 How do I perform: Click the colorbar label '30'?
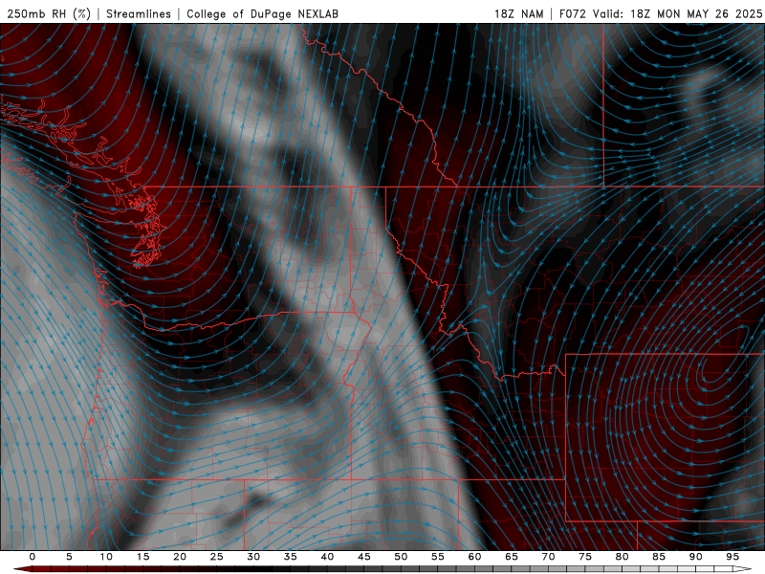(253, 557)
